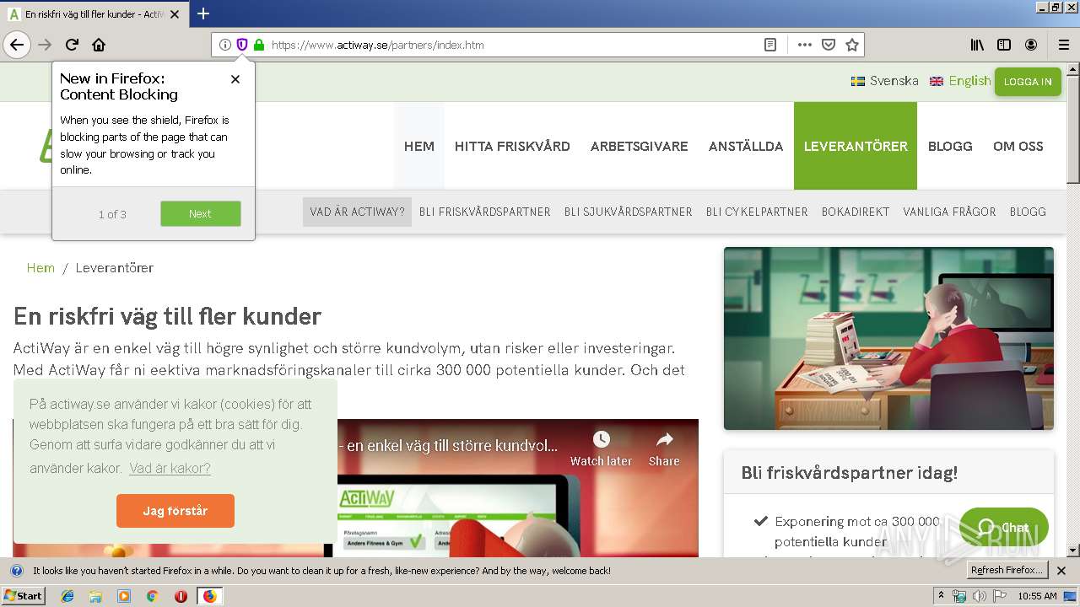Click the content blocking shield icon
This screenshot has height=607, width=1080.
(242, 45)
